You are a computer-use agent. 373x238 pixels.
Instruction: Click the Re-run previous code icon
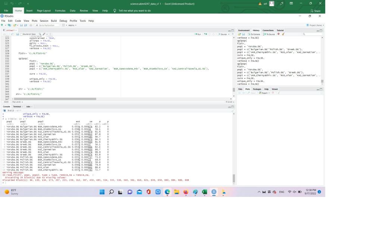[205, 34]
